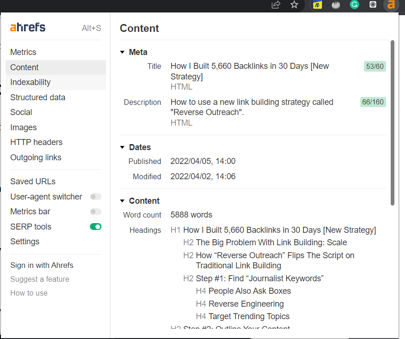The image size is (405, 339).
Task: Open the yellow note extension icon
Action: tap(317, 5)
